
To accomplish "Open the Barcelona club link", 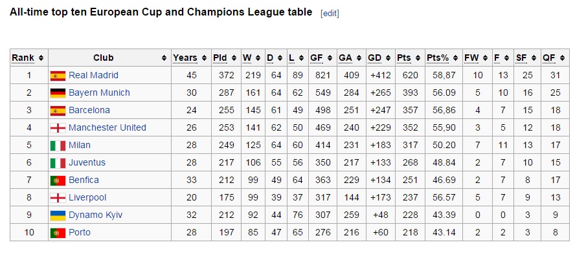I will (x=89, y=111).
